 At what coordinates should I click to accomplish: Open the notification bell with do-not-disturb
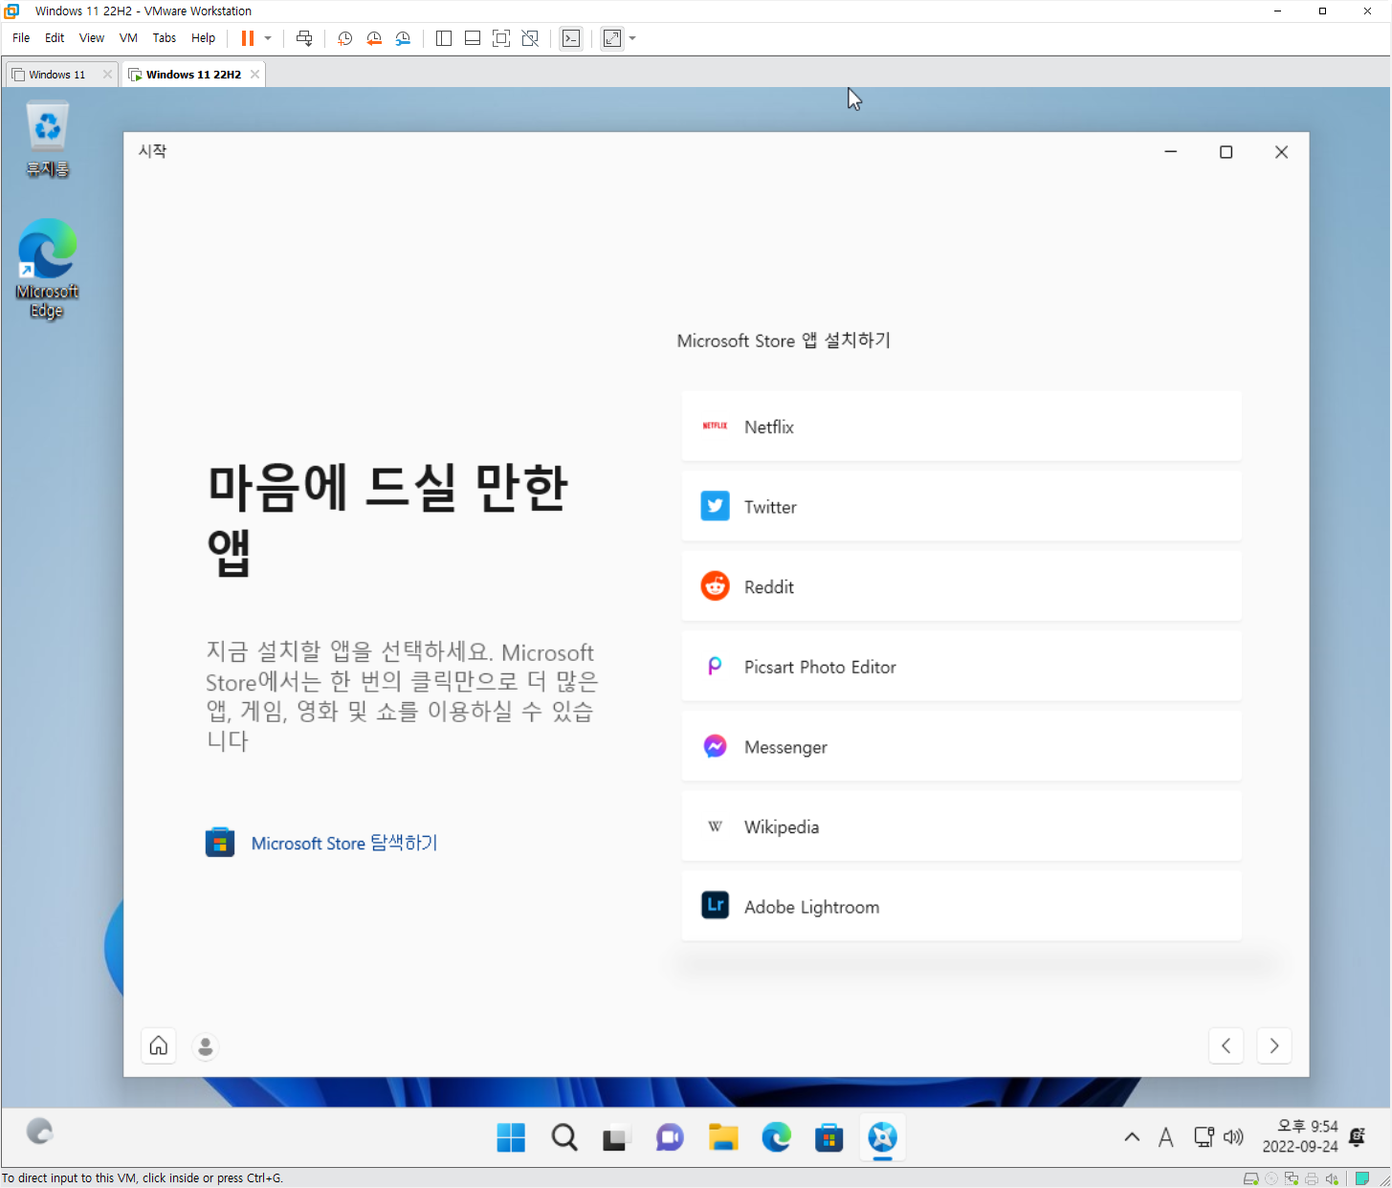[x=1357, y=1137]
